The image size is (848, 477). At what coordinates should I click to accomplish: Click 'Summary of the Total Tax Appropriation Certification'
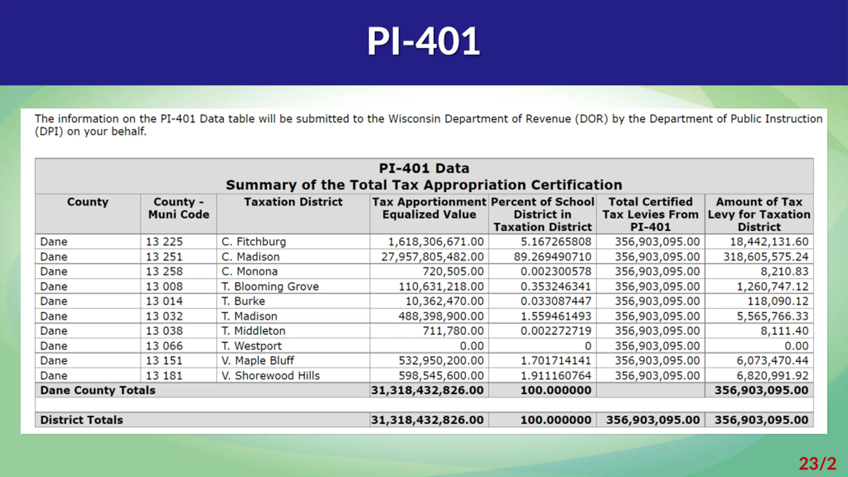(424, 185)
